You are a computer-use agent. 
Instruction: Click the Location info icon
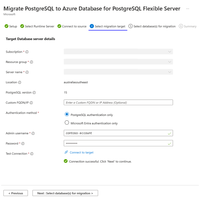(x=20, y=82)
